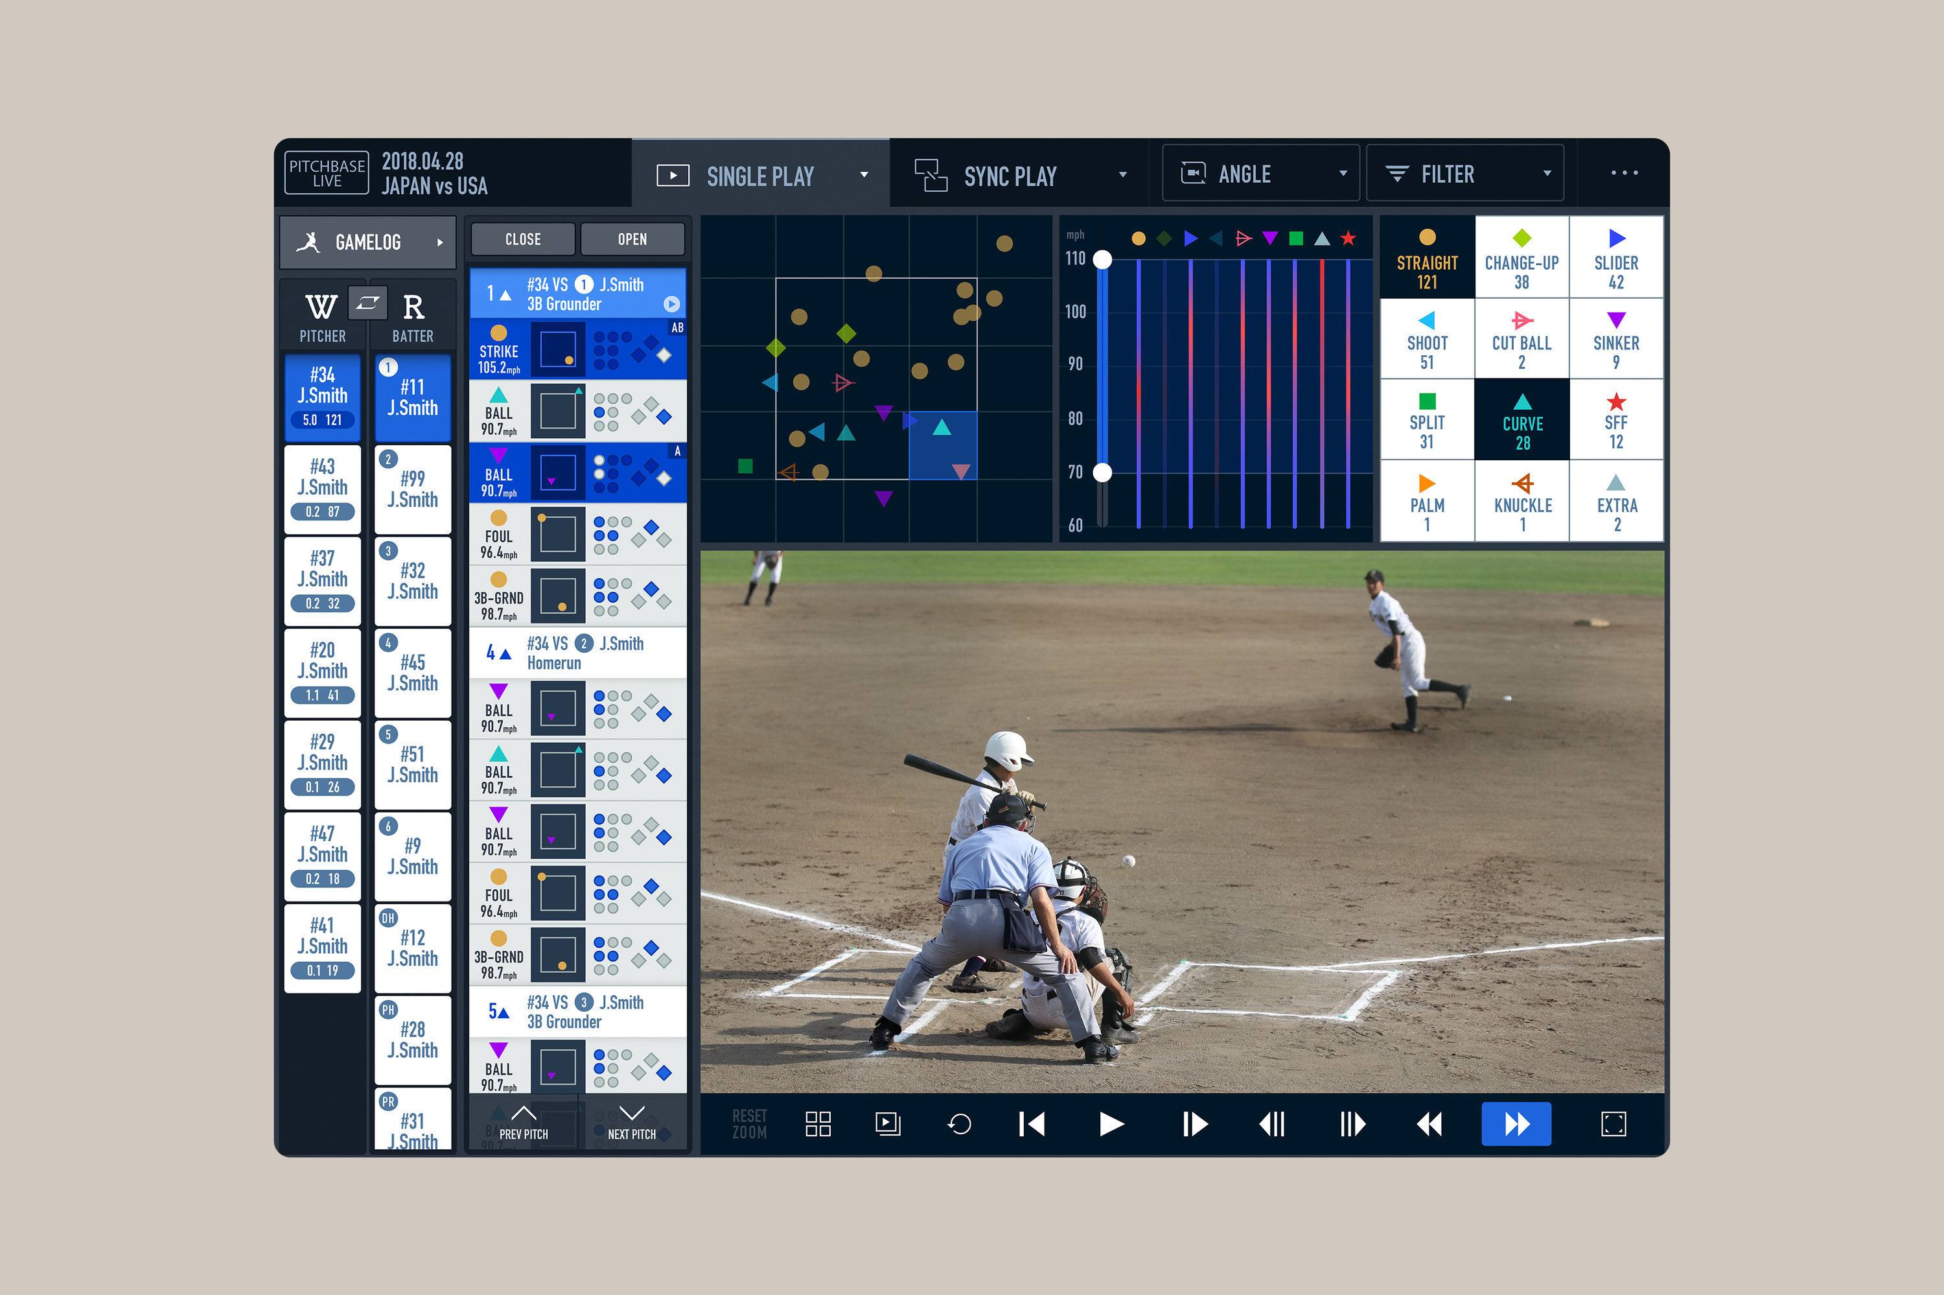
Task: Click the upper mph speed slider handle
Action: pos(1102,260)
